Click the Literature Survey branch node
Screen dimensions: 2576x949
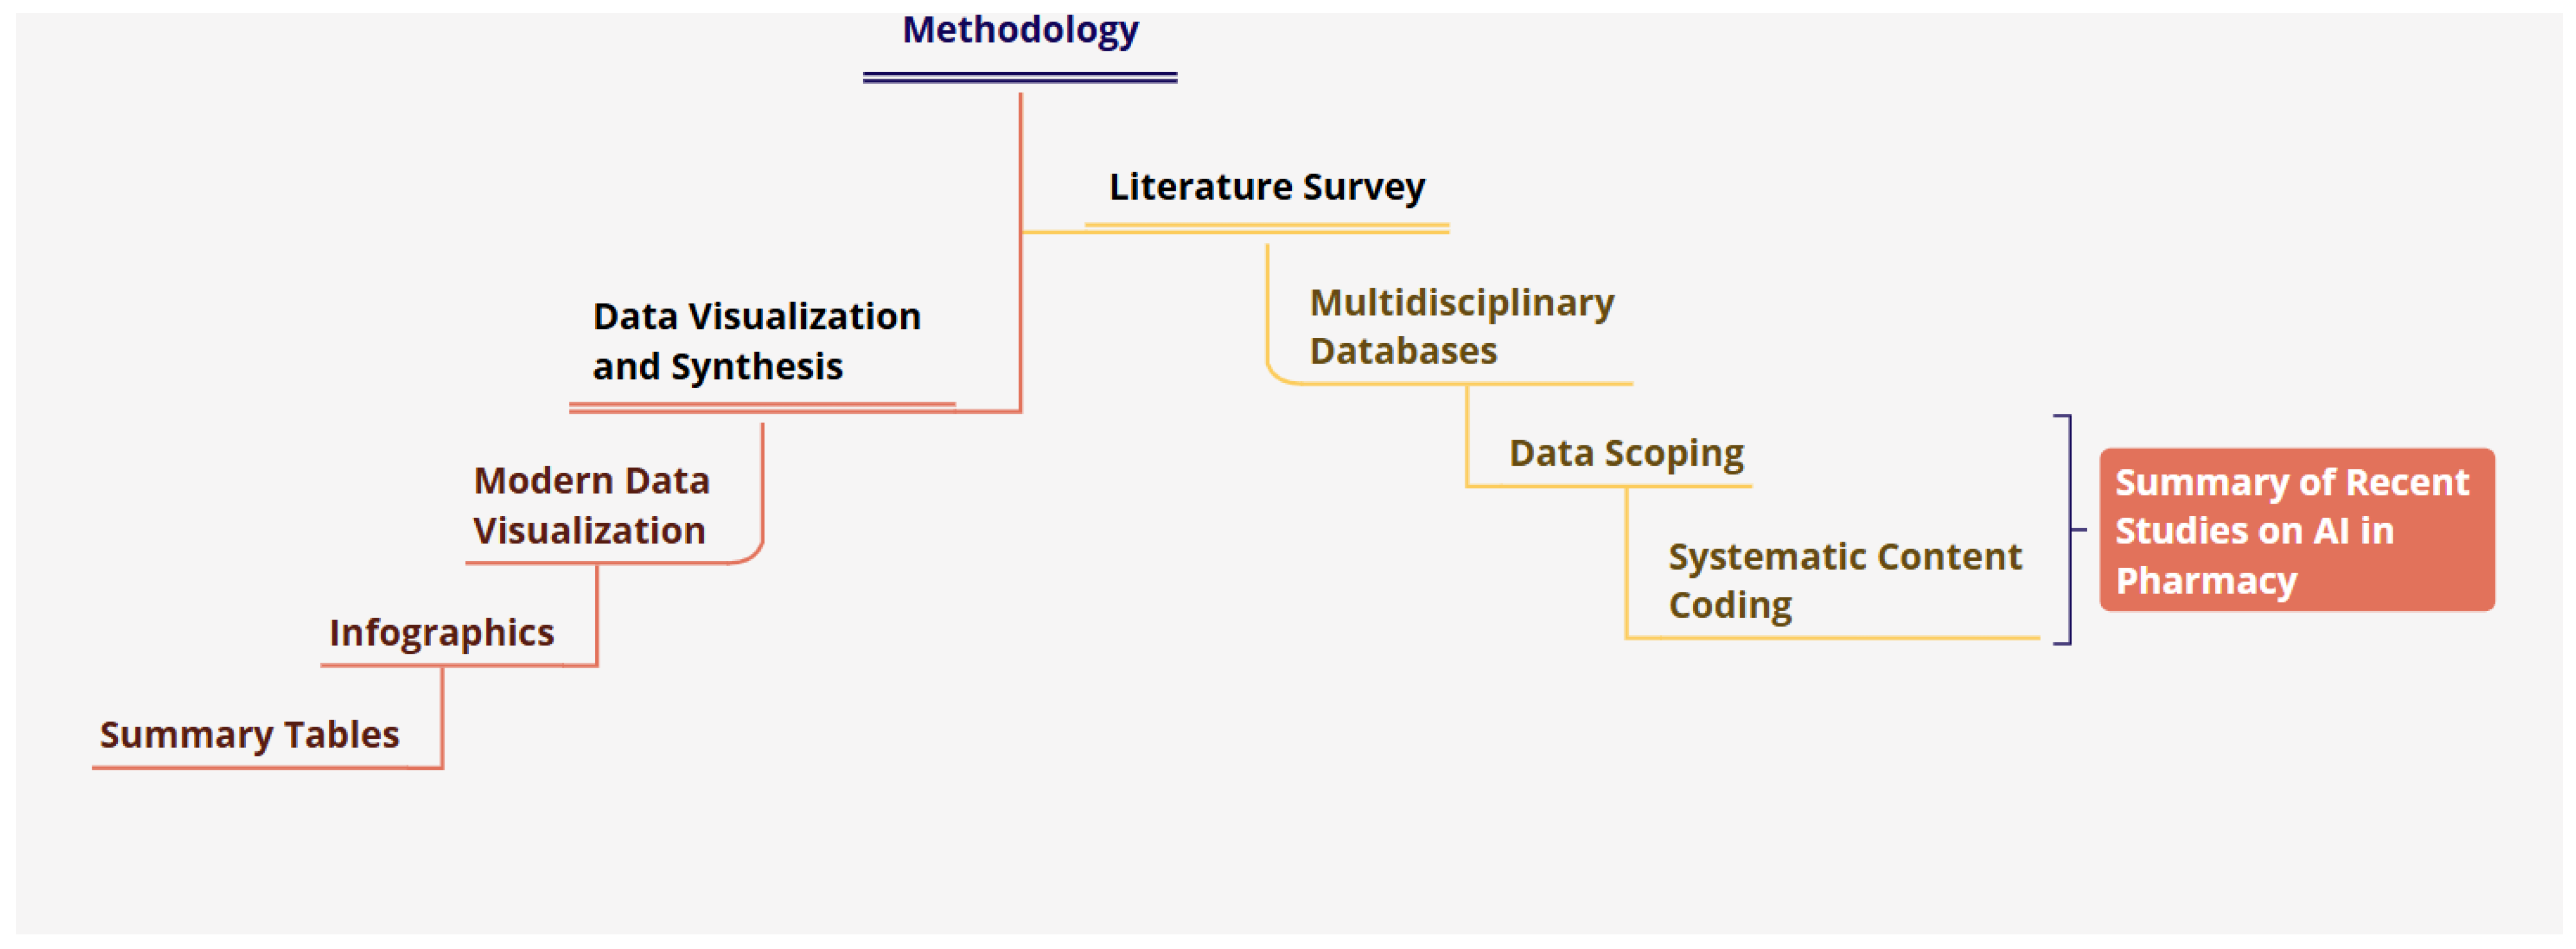coord(1266,187)
